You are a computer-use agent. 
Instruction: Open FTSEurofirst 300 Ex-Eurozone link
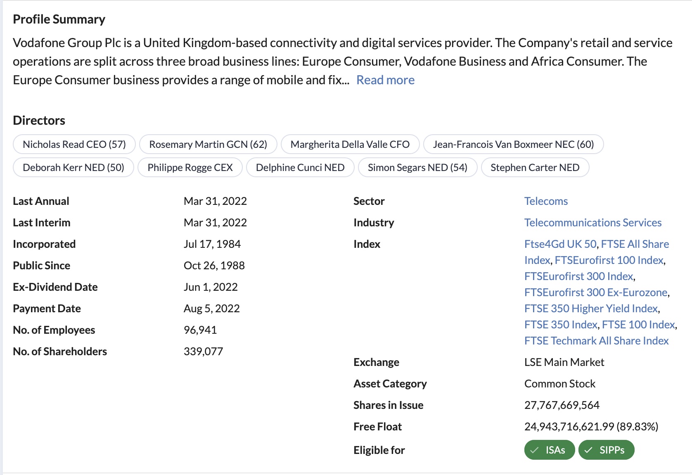[x=596, y=292]
